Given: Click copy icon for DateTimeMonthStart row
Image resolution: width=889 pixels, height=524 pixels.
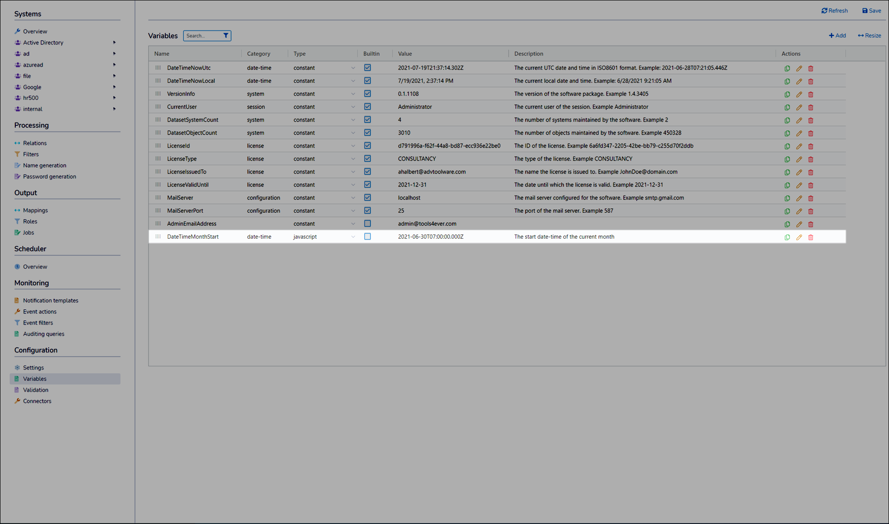Looking at the screenshot, I should (x=787, y=237).
